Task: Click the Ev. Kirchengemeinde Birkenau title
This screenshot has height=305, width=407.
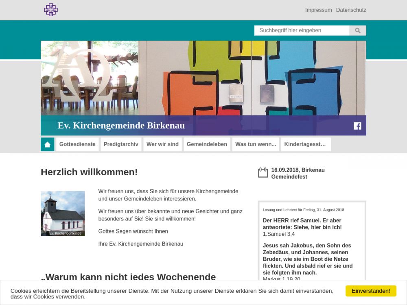Action: click(x=121, y=126)
